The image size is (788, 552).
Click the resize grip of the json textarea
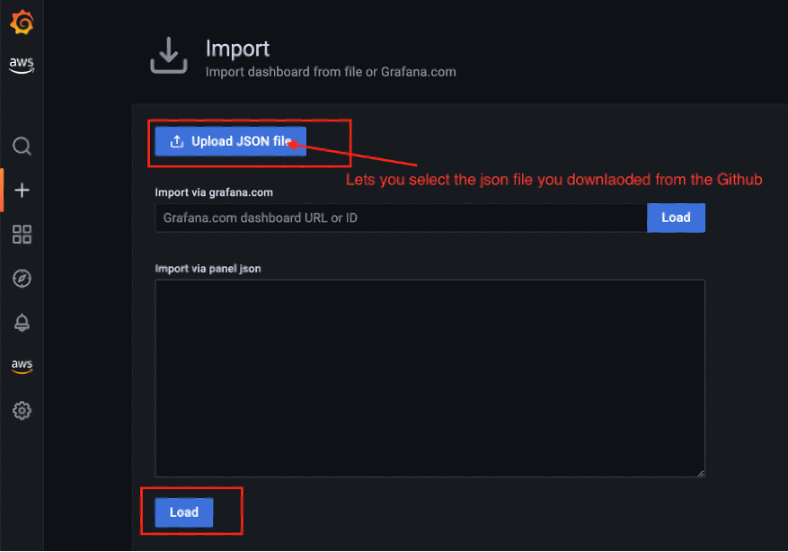[700, 471]
